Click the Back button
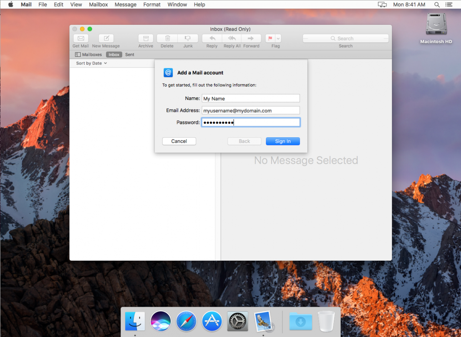 244,141
